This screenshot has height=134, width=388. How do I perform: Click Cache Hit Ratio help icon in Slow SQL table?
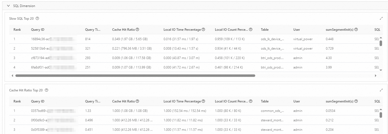(x=137, y=29)
